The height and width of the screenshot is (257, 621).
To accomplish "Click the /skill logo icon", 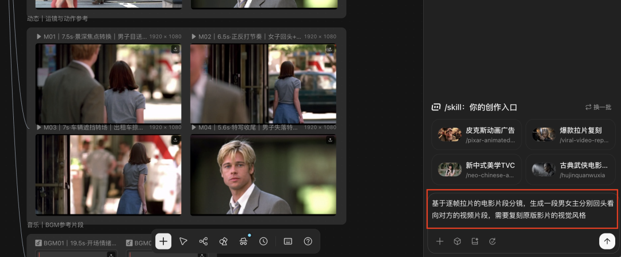I will pyautogui.click(x=436, y=107).
